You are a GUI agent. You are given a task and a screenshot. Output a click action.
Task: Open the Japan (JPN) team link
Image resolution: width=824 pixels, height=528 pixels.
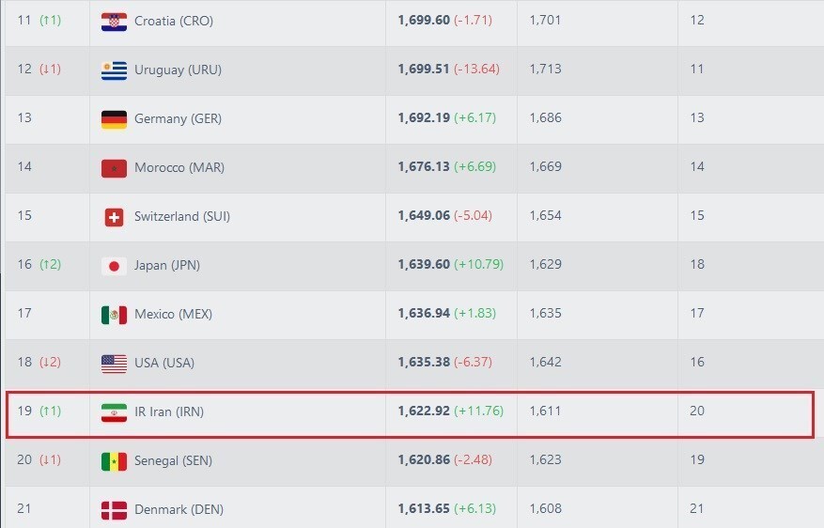(166, 265)
